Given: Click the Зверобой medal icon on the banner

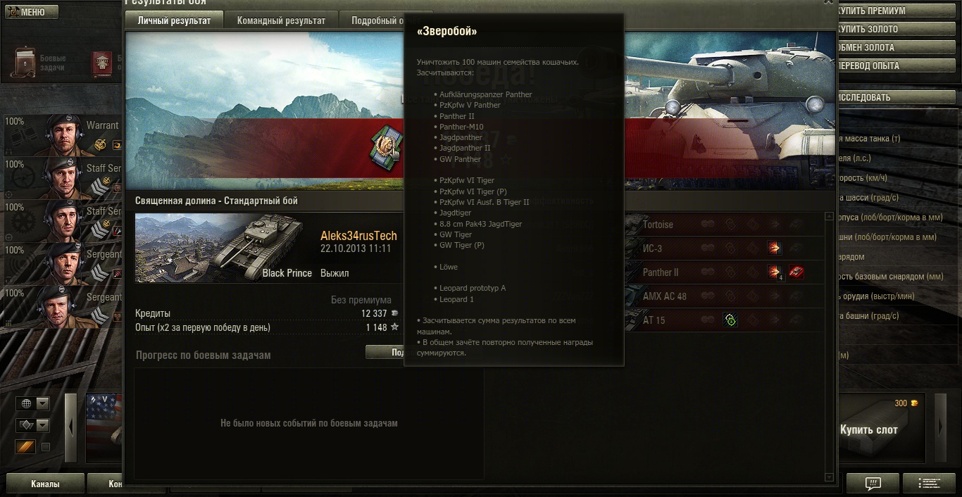Looking at the screenshot, I should (x=386, y=148).
